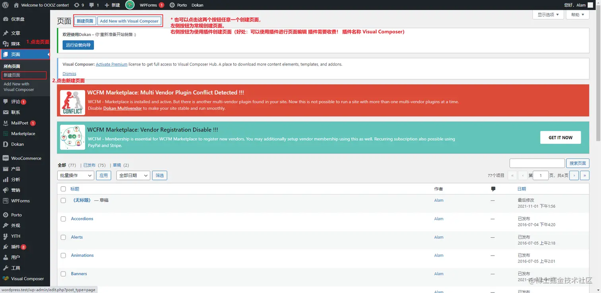Screen dimensions: 601x293
Task: Open the 评论 comments sidebar item
Action: (x=25, y=102)
